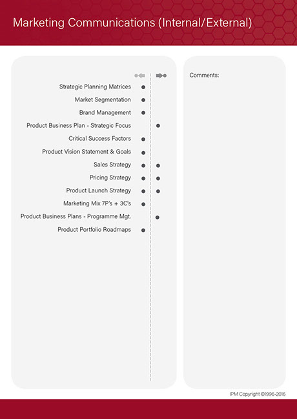The width and height of the screenshot is (297, 419).
Task: Click the Critical Success Factors dot
Action: tap(143, 139)
